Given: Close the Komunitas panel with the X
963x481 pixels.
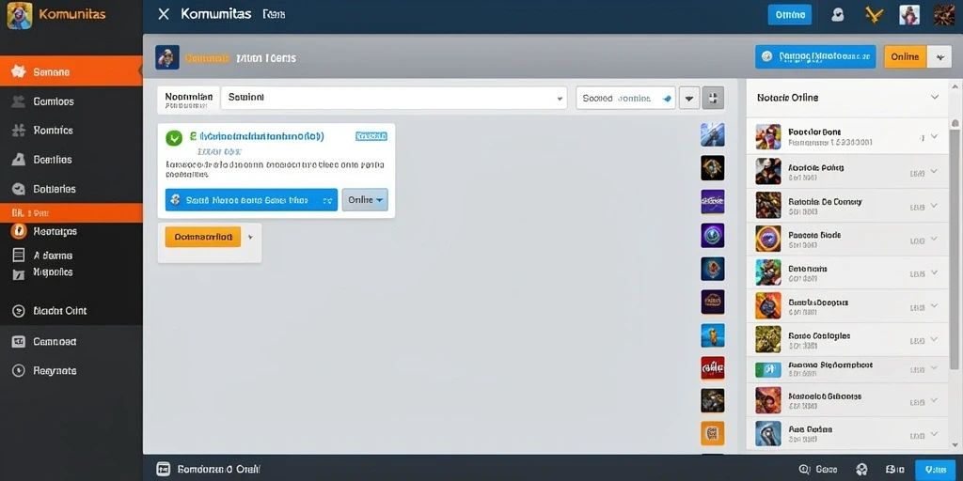Looking at the screenshot, I should coord(164,14).
